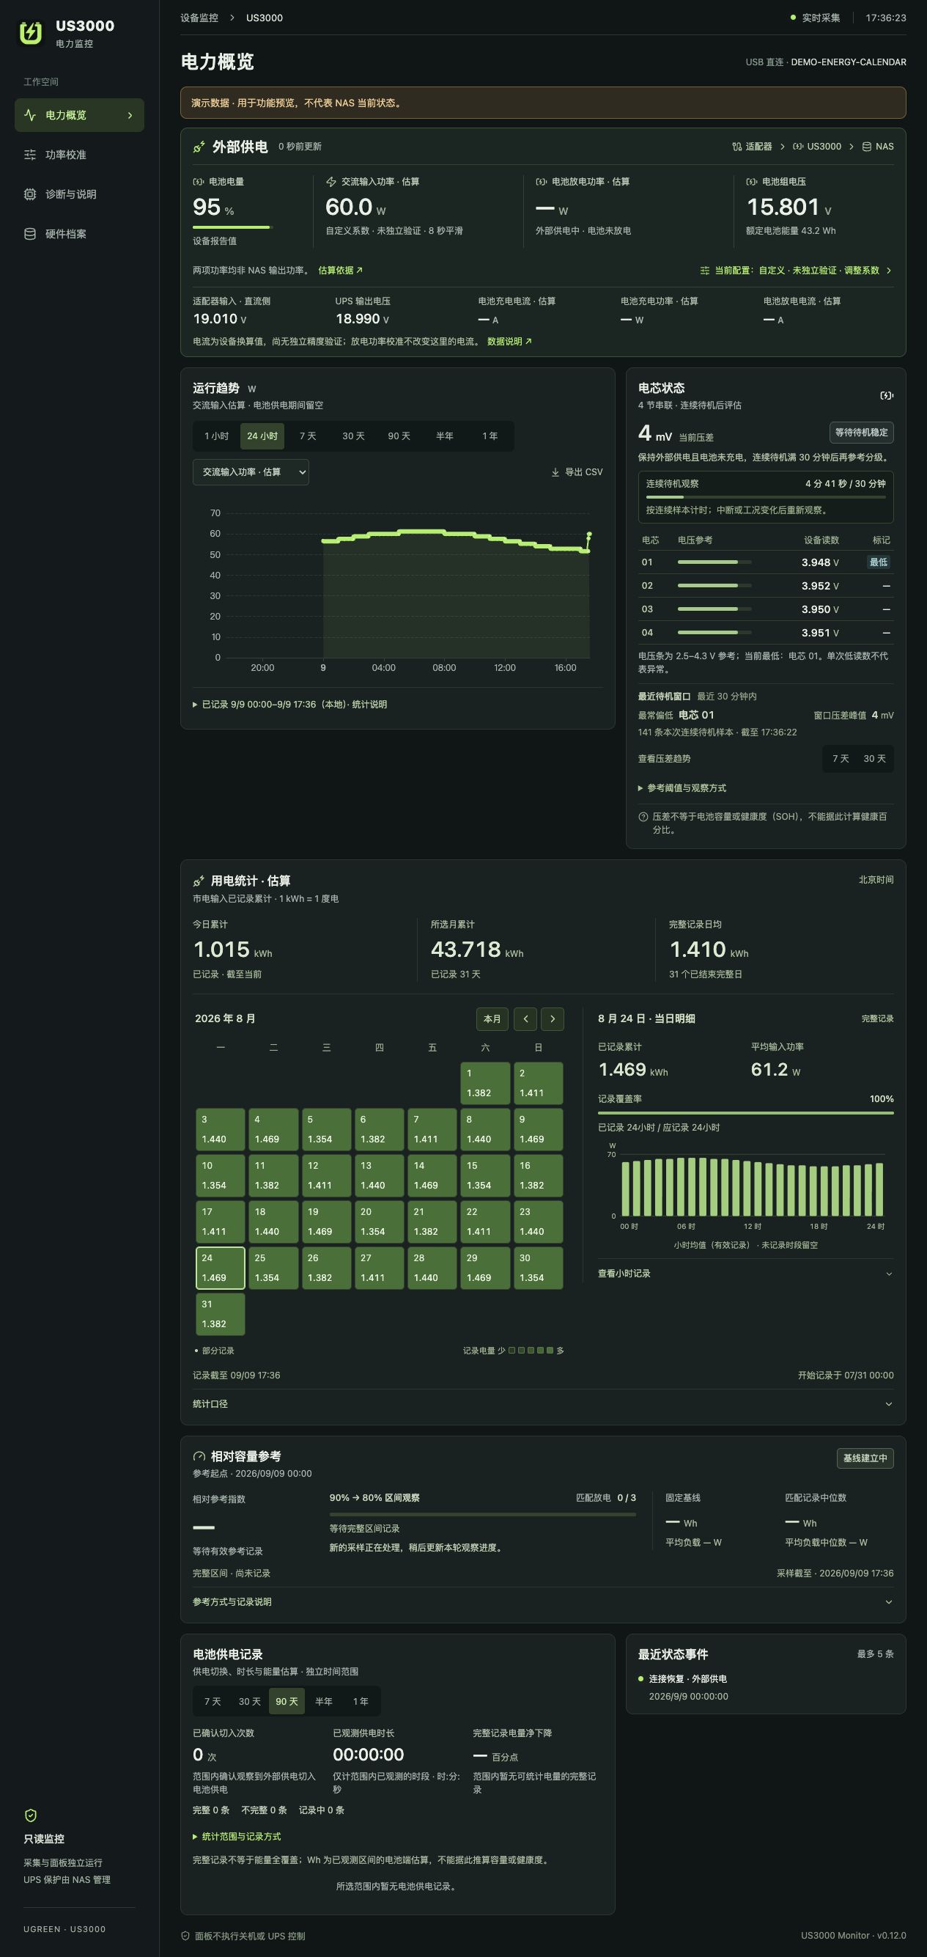This screenshot has height=1957, width=927.
Task: Click the battery icon beside 电池组电压
Action: 752,182
